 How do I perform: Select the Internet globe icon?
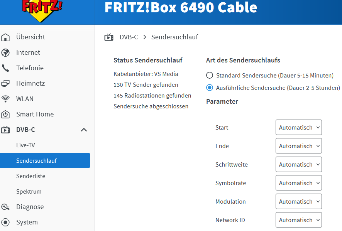pyautogui.click(x=6, y=52)
